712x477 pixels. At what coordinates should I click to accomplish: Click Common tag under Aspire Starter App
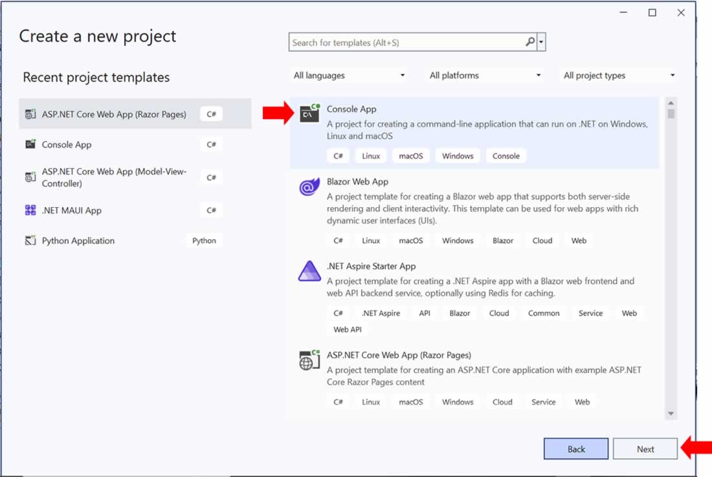point(544,313)
